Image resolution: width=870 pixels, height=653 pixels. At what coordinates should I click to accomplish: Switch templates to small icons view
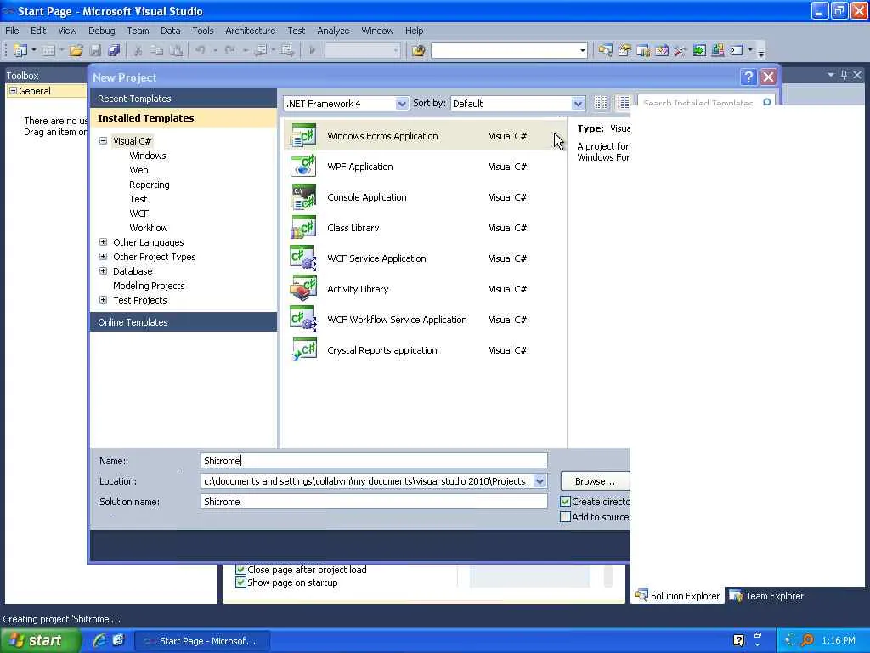point(601,103)
